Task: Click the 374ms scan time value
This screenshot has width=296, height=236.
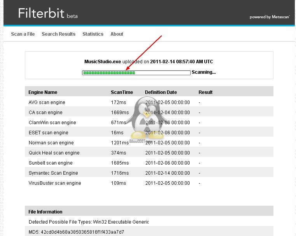Action: tap(118, 153)
